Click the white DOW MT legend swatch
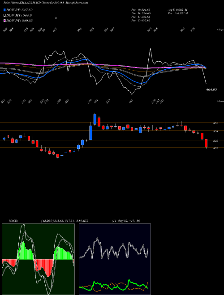224x295 pixels. pos(4,16)
